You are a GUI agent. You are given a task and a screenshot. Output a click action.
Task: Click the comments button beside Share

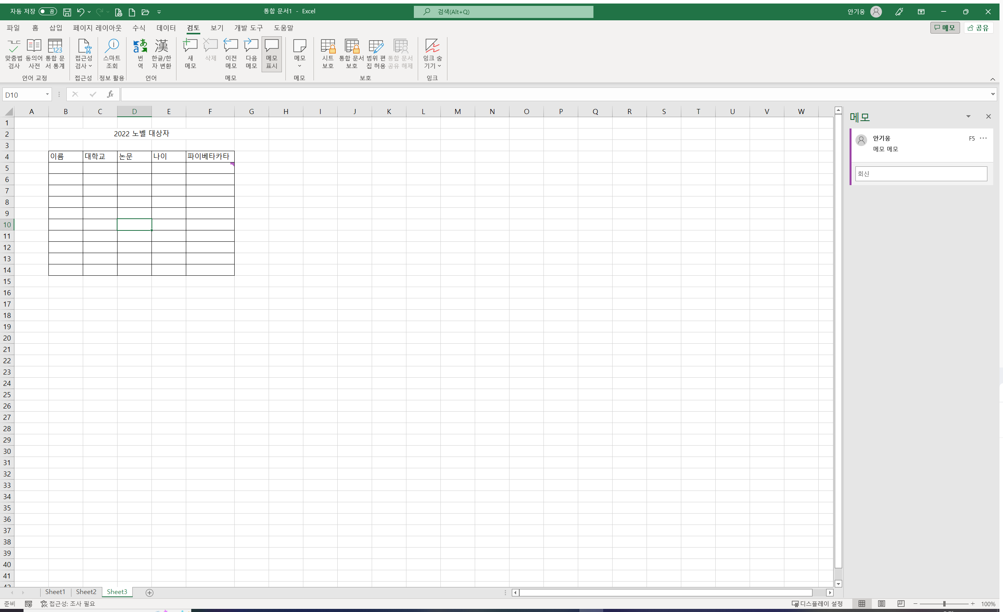point(944,28)
